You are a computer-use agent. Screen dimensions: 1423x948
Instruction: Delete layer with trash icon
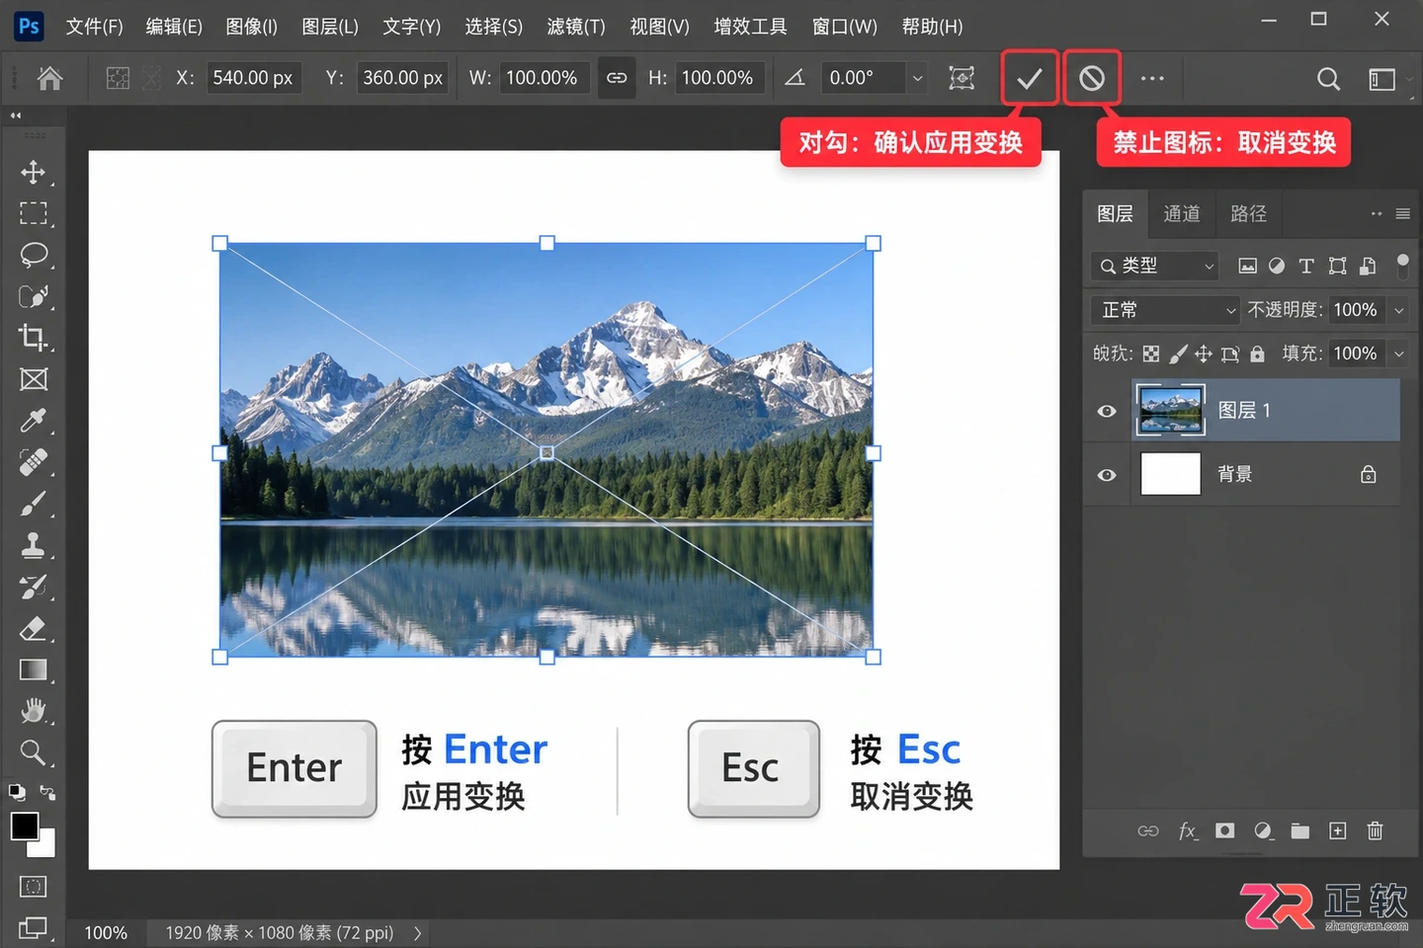(1375, 831)
